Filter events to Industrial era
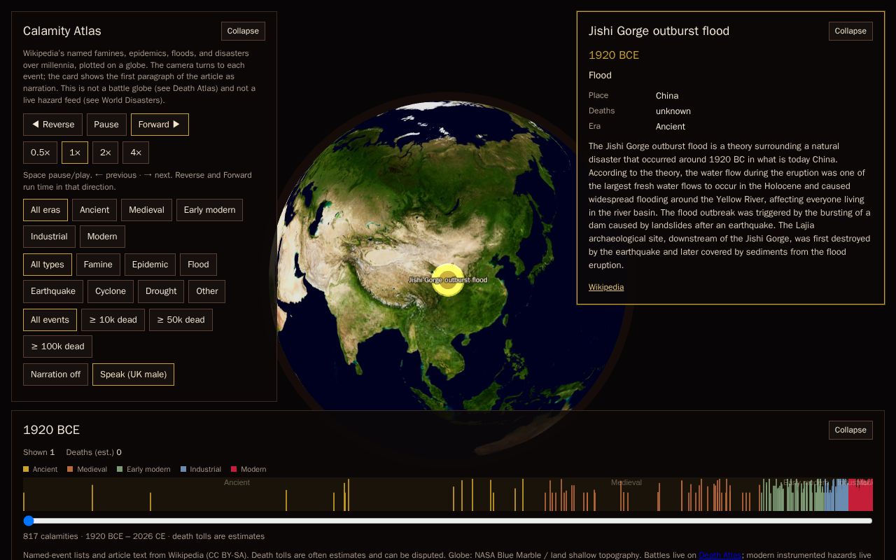Image resolution: width=896 pixels, height=560 pixels. [x=49, y=237]
